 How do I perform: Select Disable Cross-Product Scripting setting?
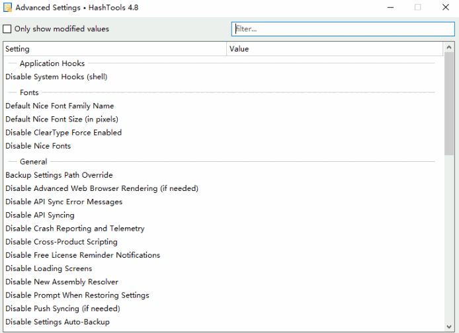click(62, 242)
